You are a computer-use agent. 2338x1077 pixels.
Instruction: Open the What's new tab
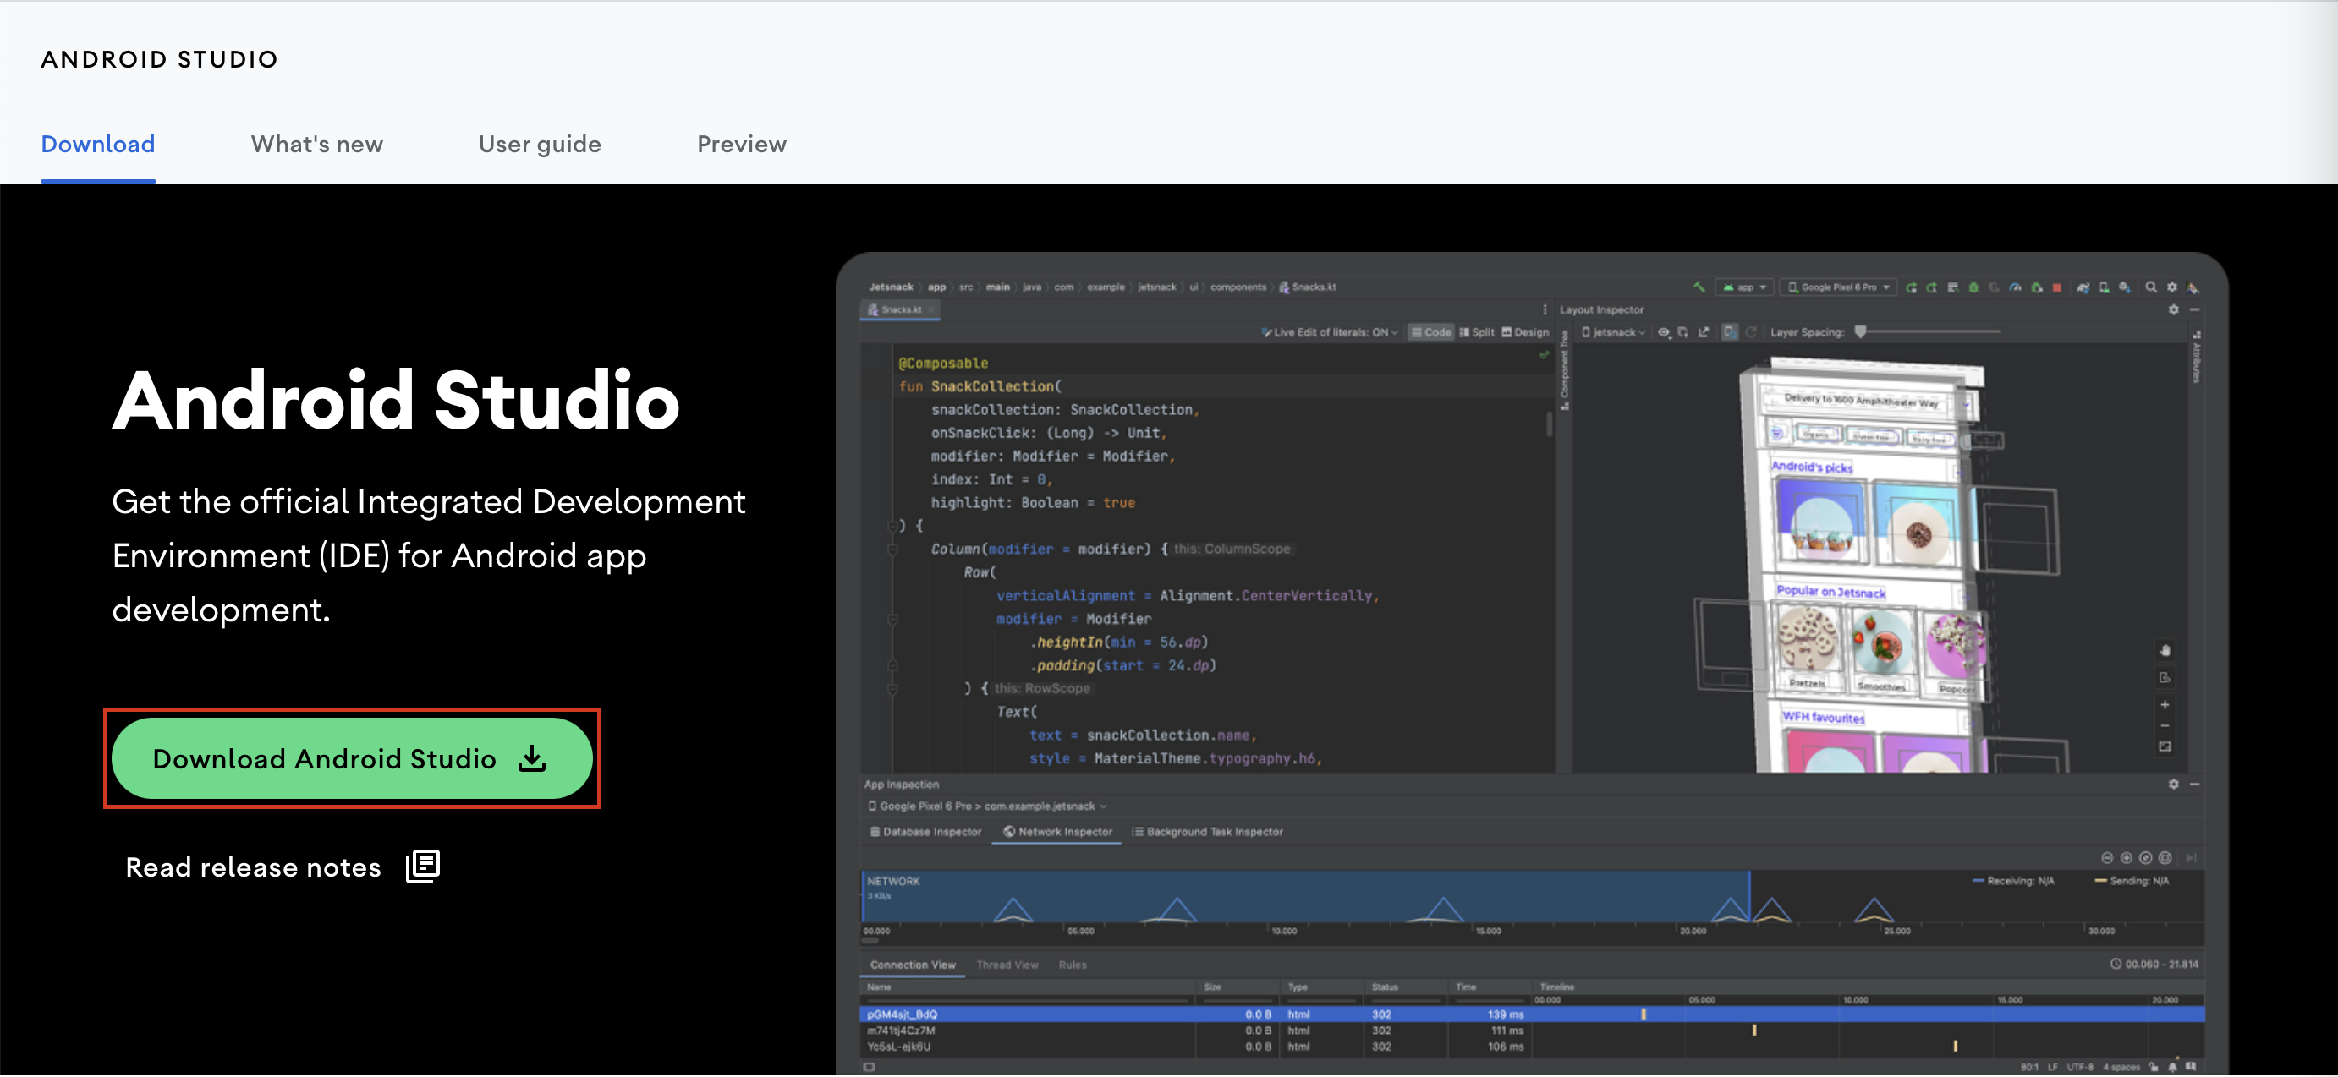[316, 145]
